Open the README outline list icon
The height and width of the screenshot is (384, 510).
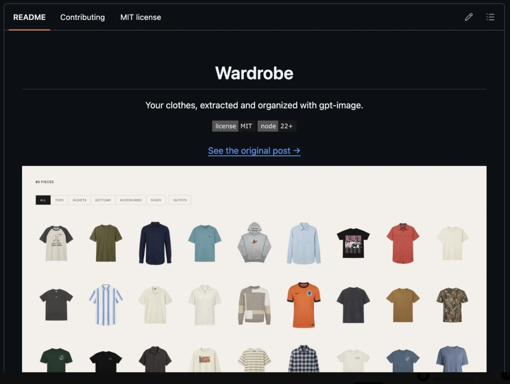(490, 17)
